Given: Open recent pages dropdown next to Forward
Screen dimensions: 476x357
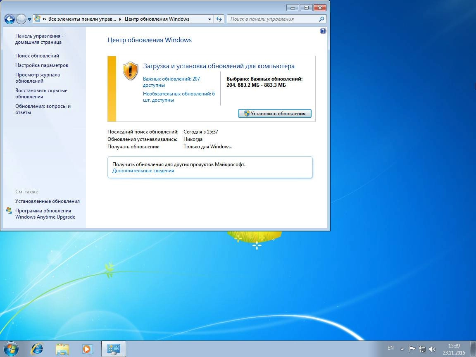Looking at the screenshot, I should pyautogui.click(x=29, y=19).
